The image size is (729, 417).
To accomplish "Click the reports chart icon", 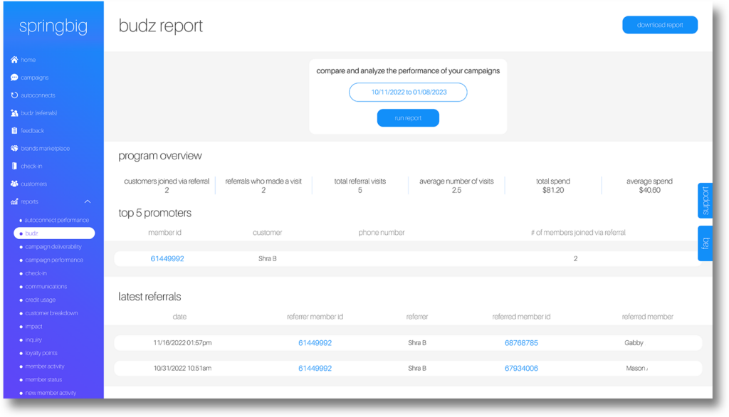I will [x=14, y=201].
